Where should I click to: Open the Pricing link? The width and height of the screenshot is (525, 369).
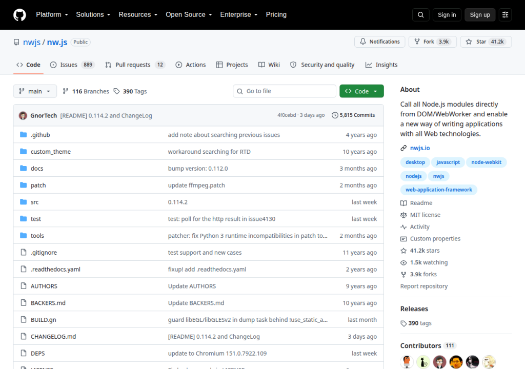pos(276,15)
